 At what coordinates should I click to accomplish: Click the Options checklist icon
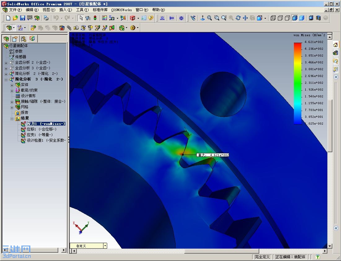(143, 18)
